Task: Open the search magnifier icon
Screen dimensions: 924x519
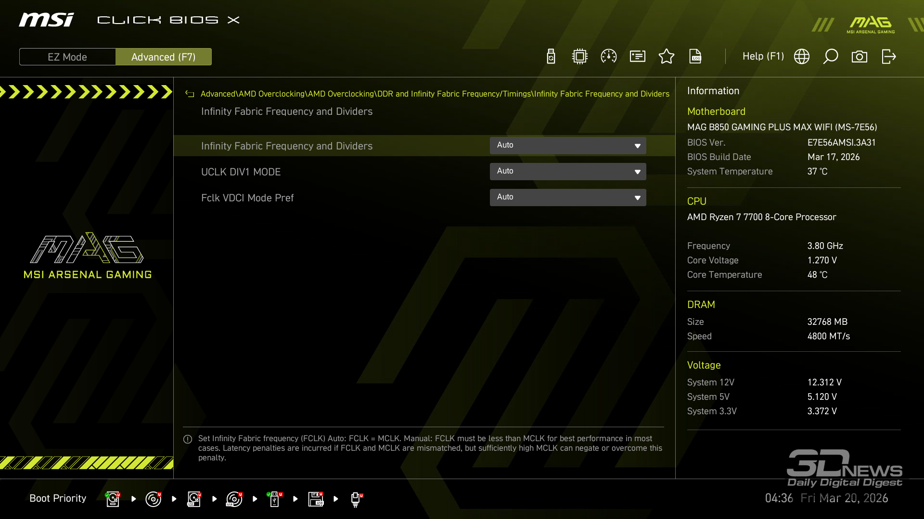Action: pos(831,57)
